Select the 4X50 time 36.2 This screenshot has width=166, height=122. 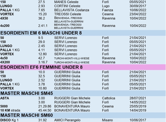point(41,18)
